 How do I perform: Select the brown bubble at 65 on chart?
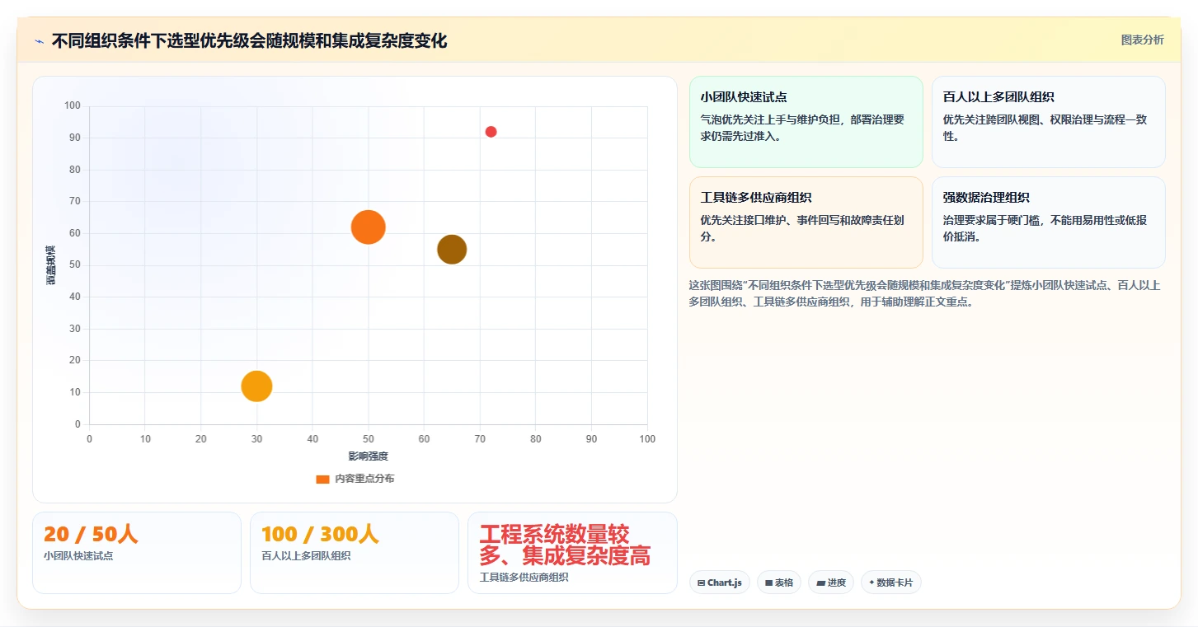coord(452,249)
